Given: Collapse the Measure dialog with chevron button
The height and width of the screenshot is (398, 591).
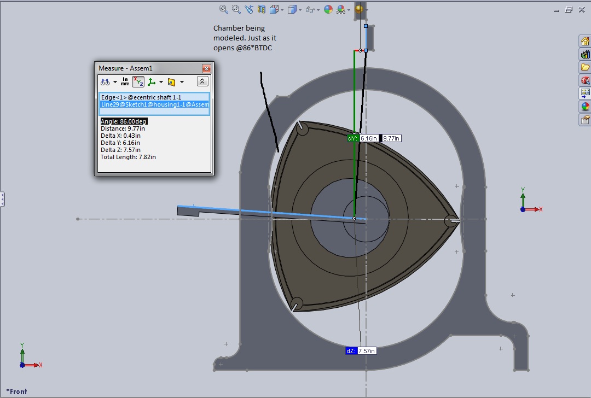Looking at the screenshot, I should [202, 81].
